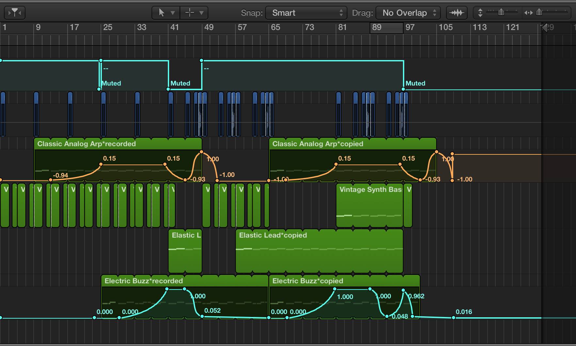Click the horizontal zoom slider knob

[x=539, y=12]
